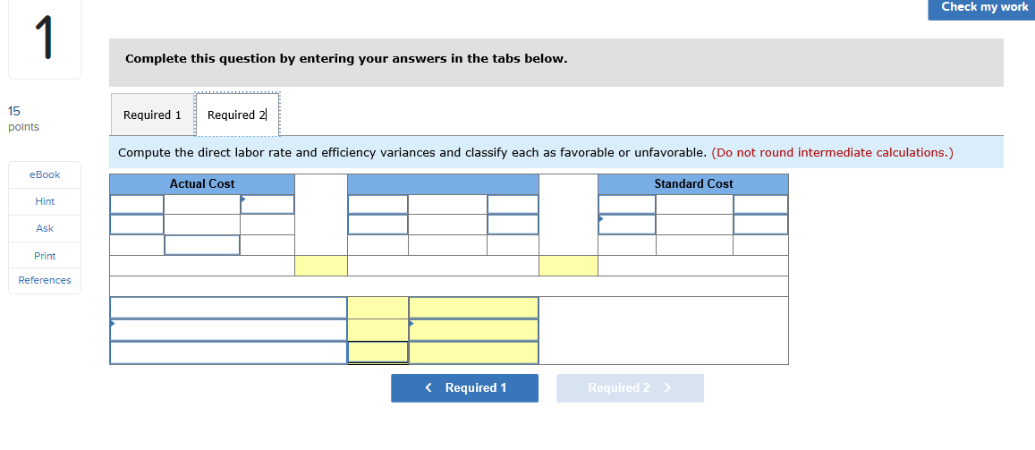
Task: Click the disabled Required 2 next button
Action: pyautogui.click(x=631, y=388)
